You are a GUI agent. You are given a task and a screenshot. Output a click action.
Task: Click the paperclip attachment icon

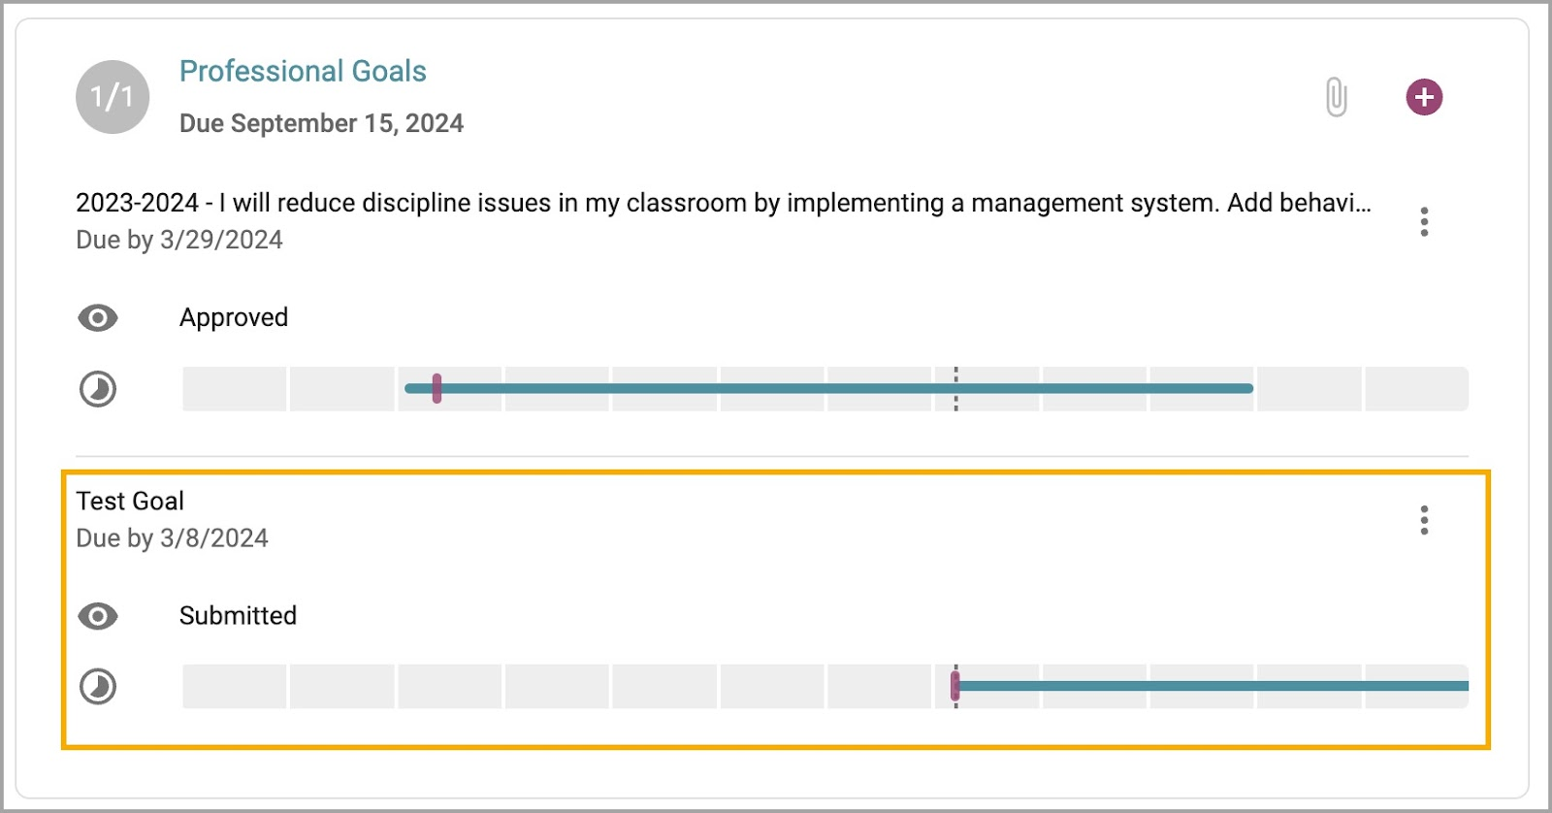pos(1336,97)
